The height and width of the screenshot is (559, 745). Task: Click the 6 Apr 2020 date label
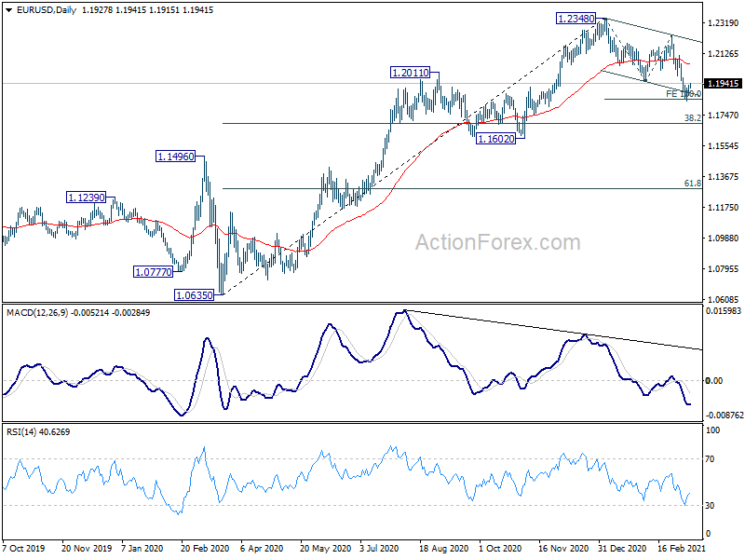coord(262,548)
